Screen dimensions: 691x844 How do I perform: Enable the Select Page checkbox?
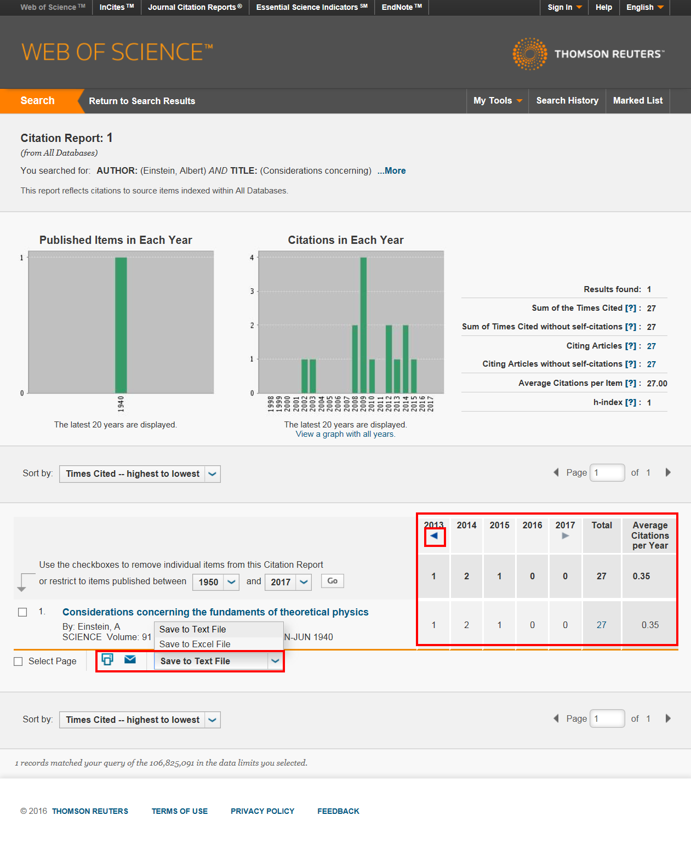coord(18,661)
